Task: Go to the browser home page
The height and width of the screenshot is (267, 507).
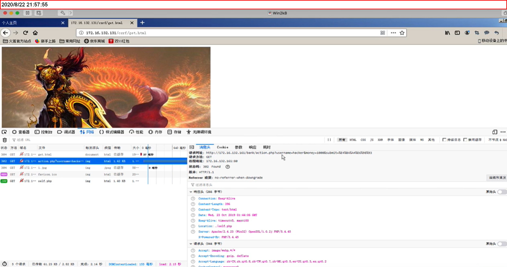Action: point(35,33)
